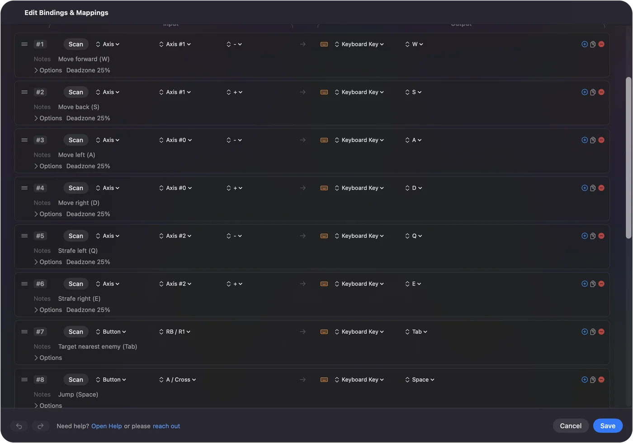The image size is (633, 443).
Task: Click the reorder handle of binding #4
Action: pos(24,188)
